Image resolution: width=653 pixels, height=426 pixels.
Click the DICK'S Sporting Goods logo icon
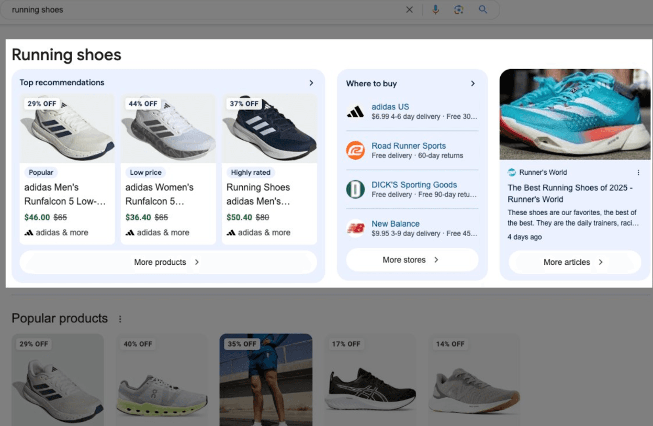point(356,189)
